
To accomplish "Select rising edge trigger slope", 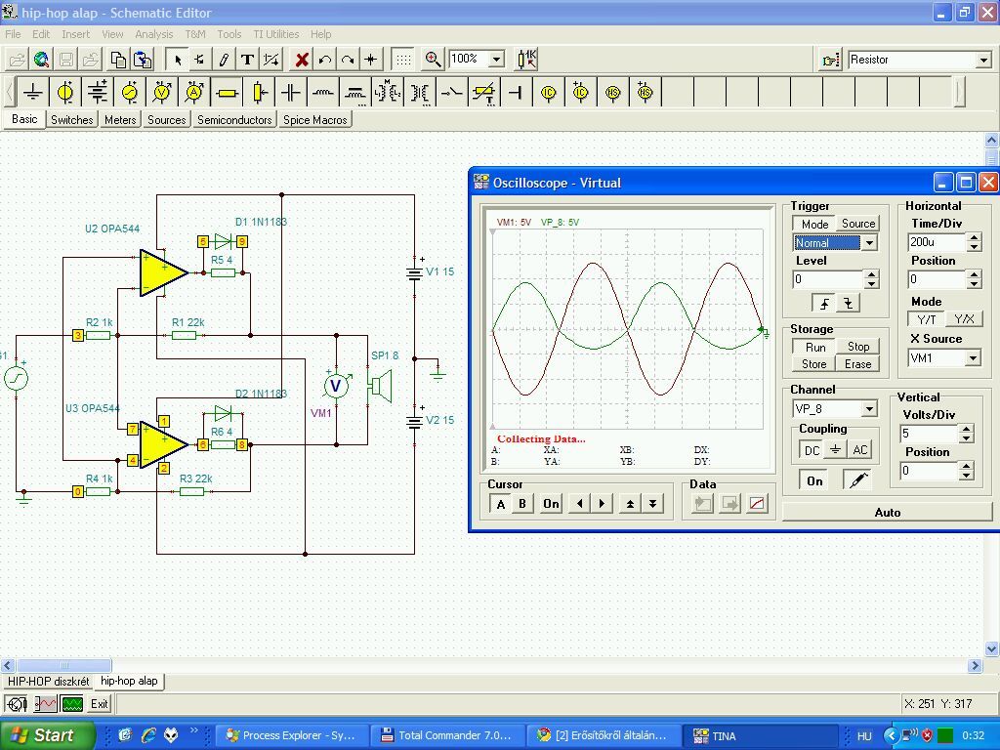I will 824,304.
